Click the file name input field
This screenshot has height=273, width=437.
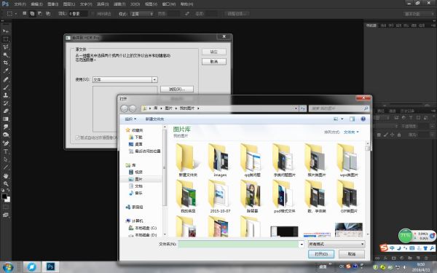tap(239, 245)
